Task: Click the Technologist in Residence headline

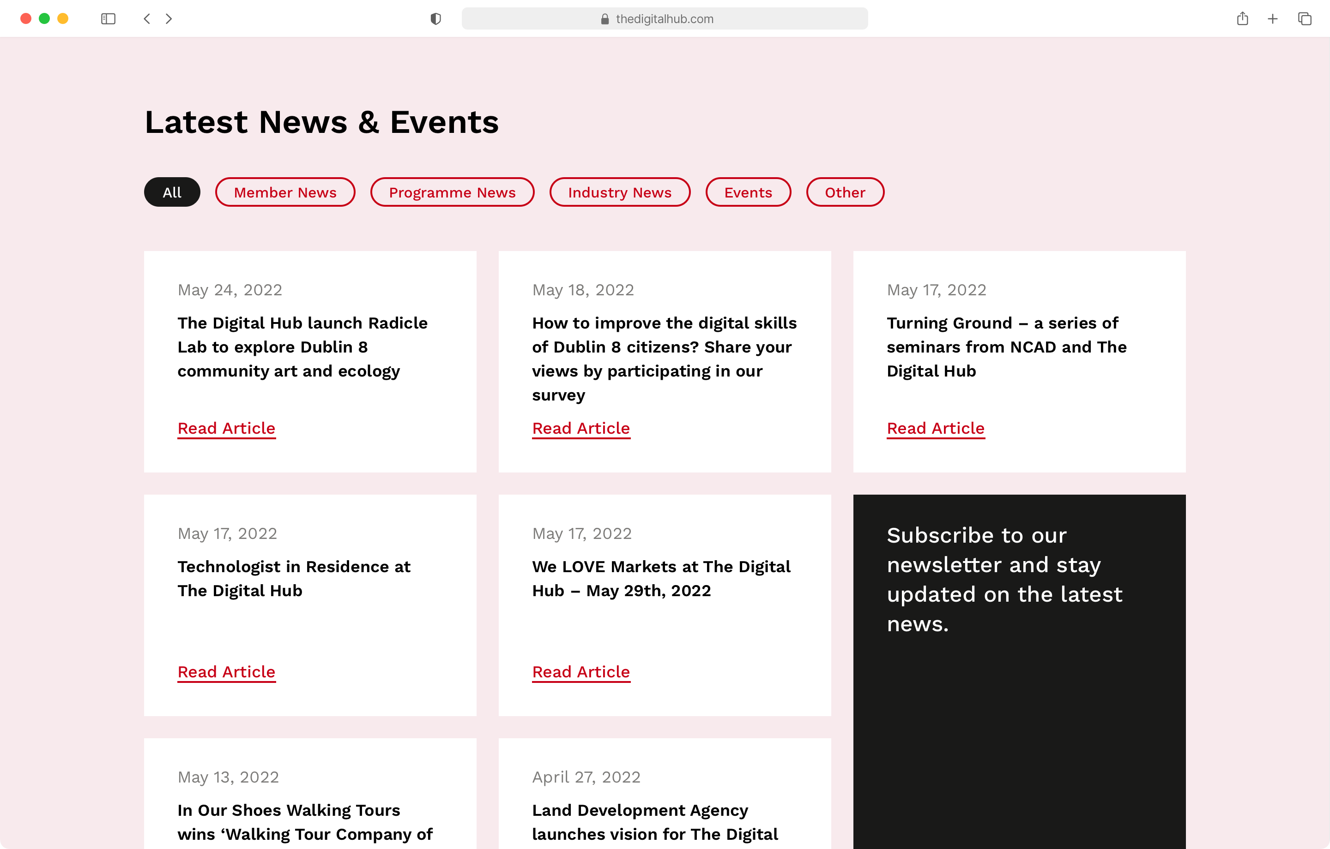Action: (x=294, y=579)
